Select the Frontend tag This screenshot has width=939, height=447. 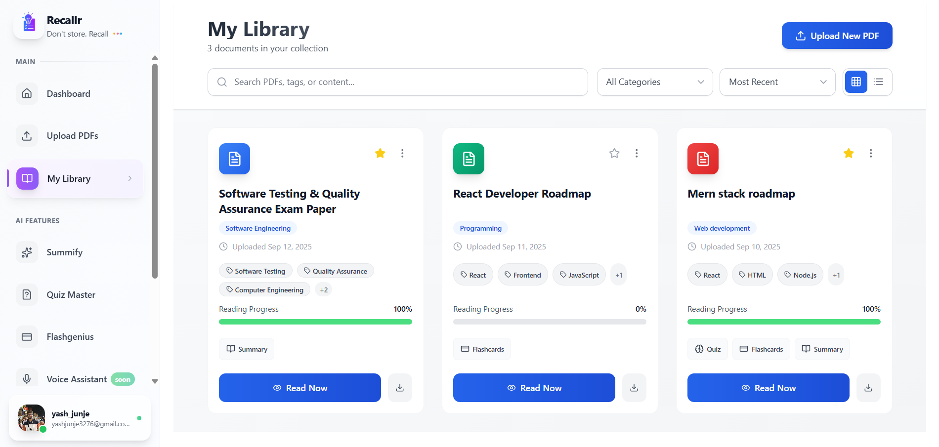click(523, 275)
